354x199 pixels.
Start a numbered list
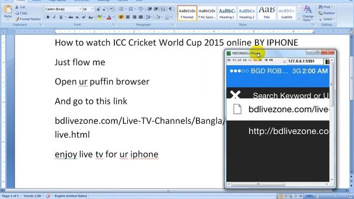tap(131, 9)
